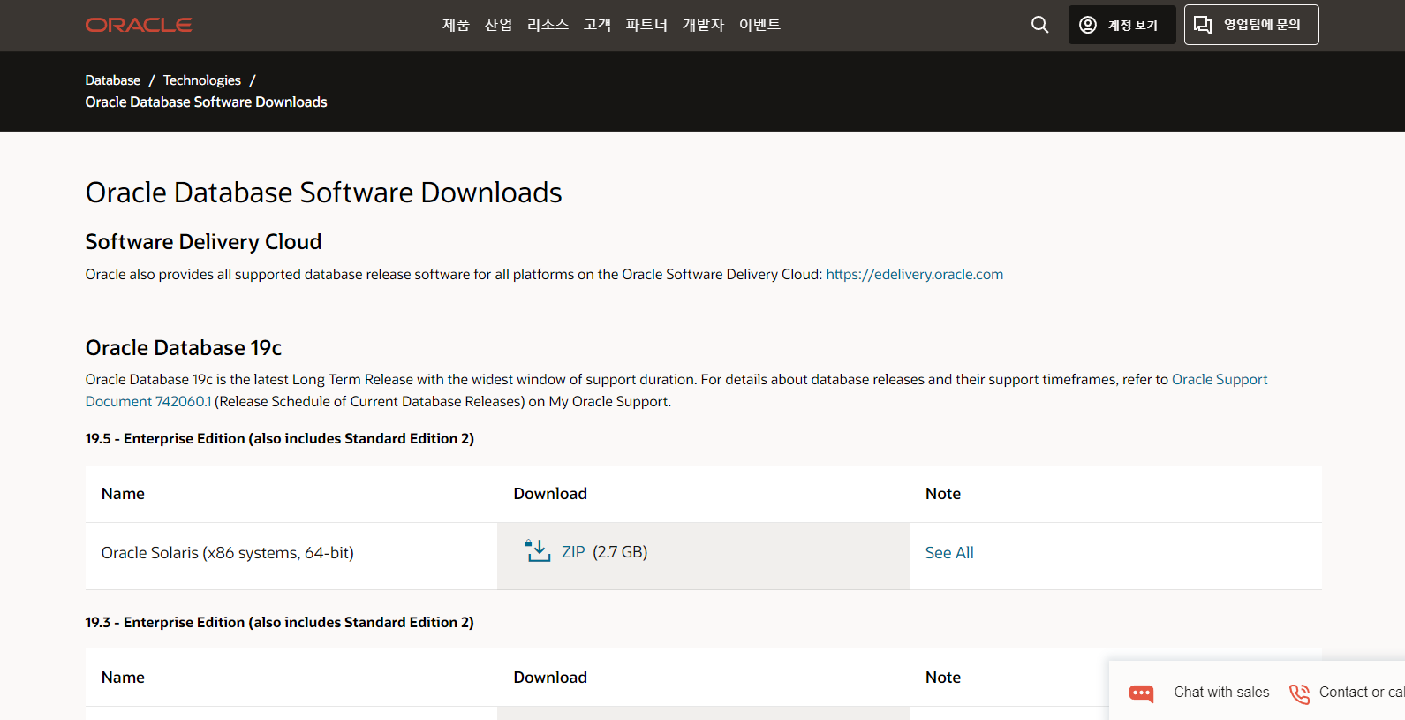Click the 계정 보기 account button
The width and height of the screenshot is (1405, 720).
pos(1122,25)
